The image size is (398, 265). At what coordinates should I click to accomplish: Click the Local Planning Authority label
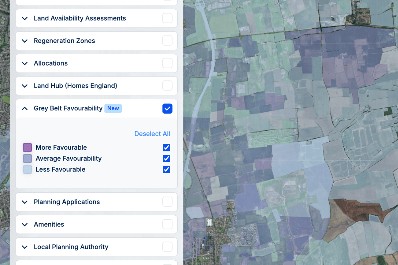(x=71, y=247)
